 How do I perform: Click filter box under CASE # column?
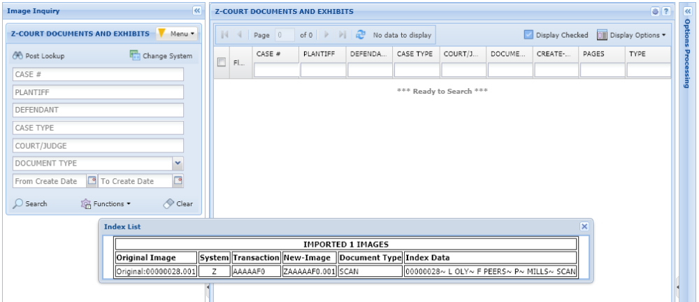coord(276,70)
